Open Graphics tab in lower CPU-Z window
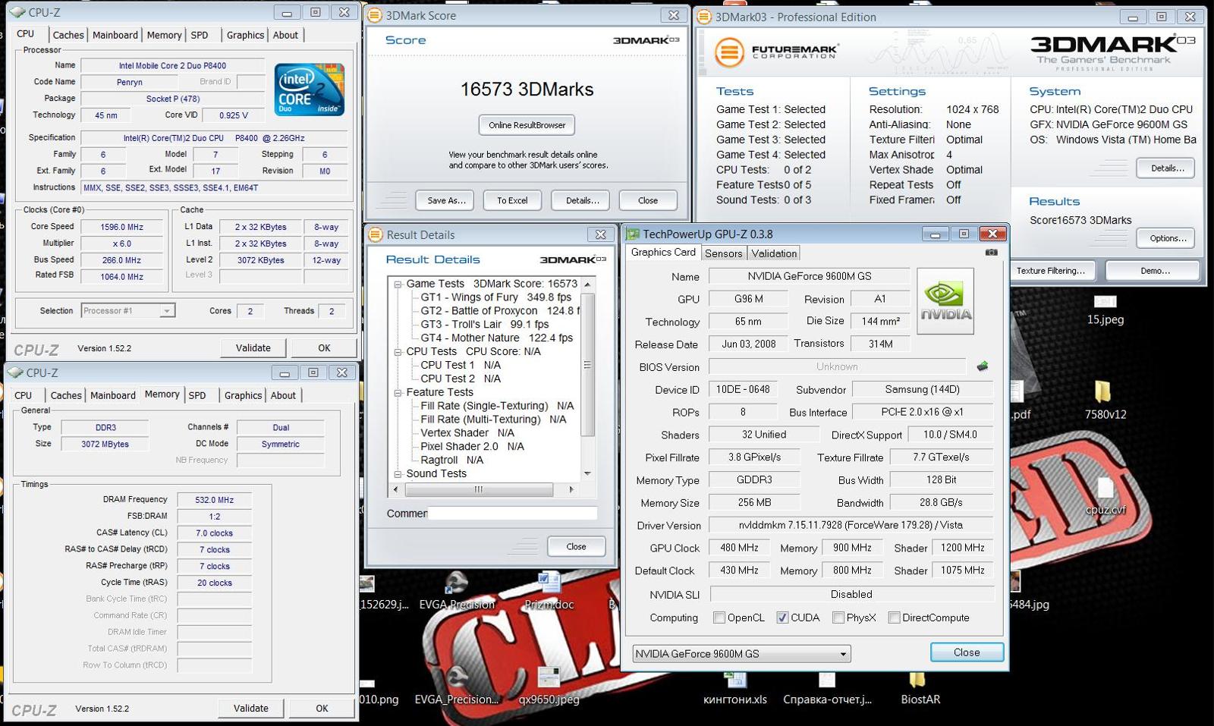1214x726 pixels. tap(243, 395)
